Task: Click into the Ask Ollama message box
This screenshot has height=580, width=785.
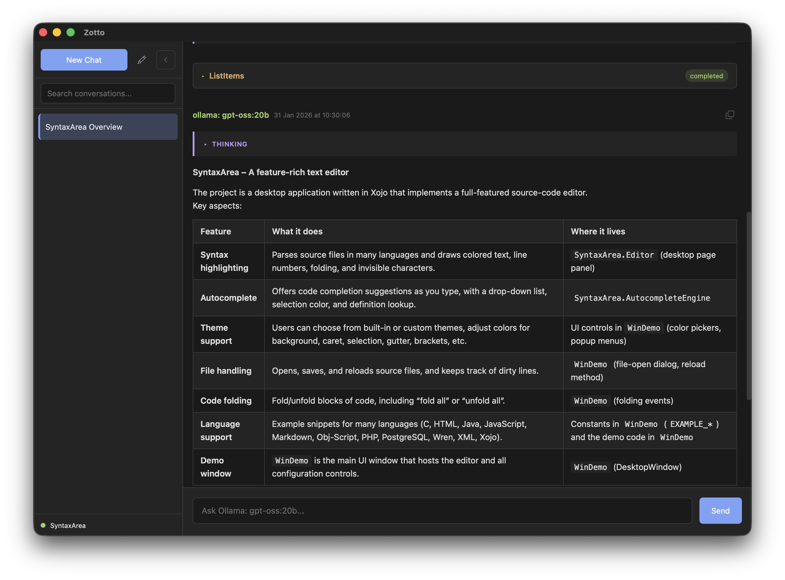Action: coord(442,510)
